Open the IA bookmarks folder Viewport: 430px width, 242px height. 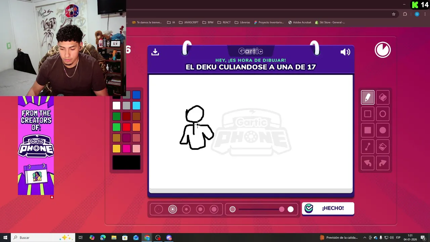(x=171, y=23)
